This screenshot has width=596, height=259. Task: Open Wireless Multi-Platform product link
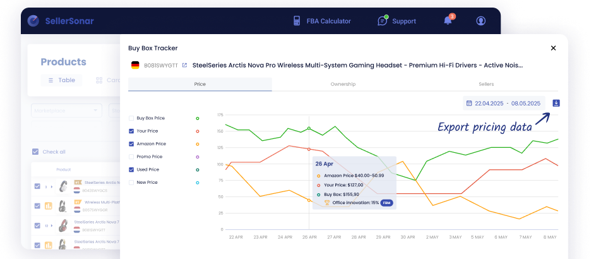click(101, 202)
